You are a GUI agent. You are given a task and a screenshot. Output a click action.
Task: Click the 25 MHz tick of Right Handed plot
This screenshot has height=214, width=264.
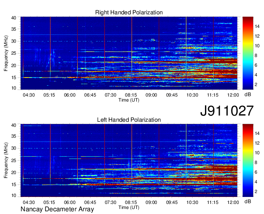point(14,53)
